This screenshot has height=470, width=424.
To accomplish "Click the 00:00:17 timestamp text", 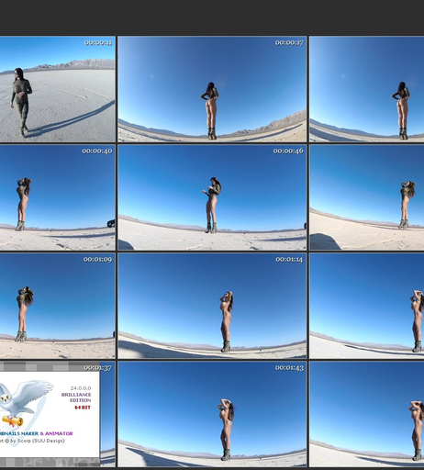I will pyautogui.click(x=289, y=43).
